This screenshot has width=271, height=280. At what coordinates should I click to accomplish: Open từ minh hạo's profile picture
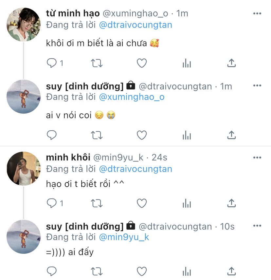tap(24, 25)
